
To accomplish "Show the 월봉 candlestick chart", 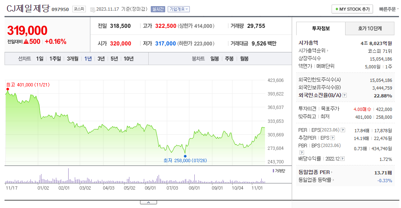I will pos(244,59).
